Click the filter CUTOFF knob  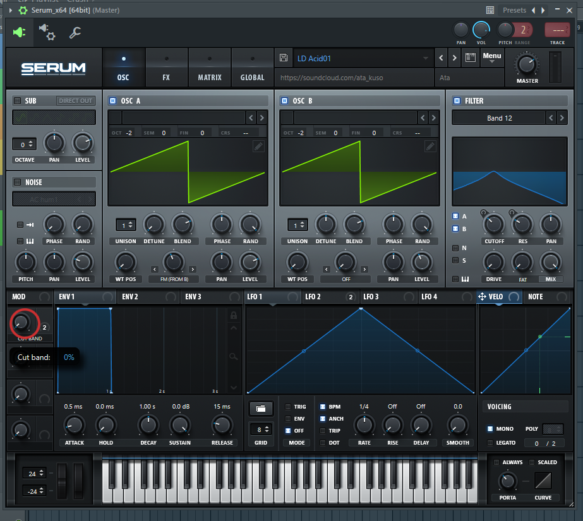(x=494, y=224)
